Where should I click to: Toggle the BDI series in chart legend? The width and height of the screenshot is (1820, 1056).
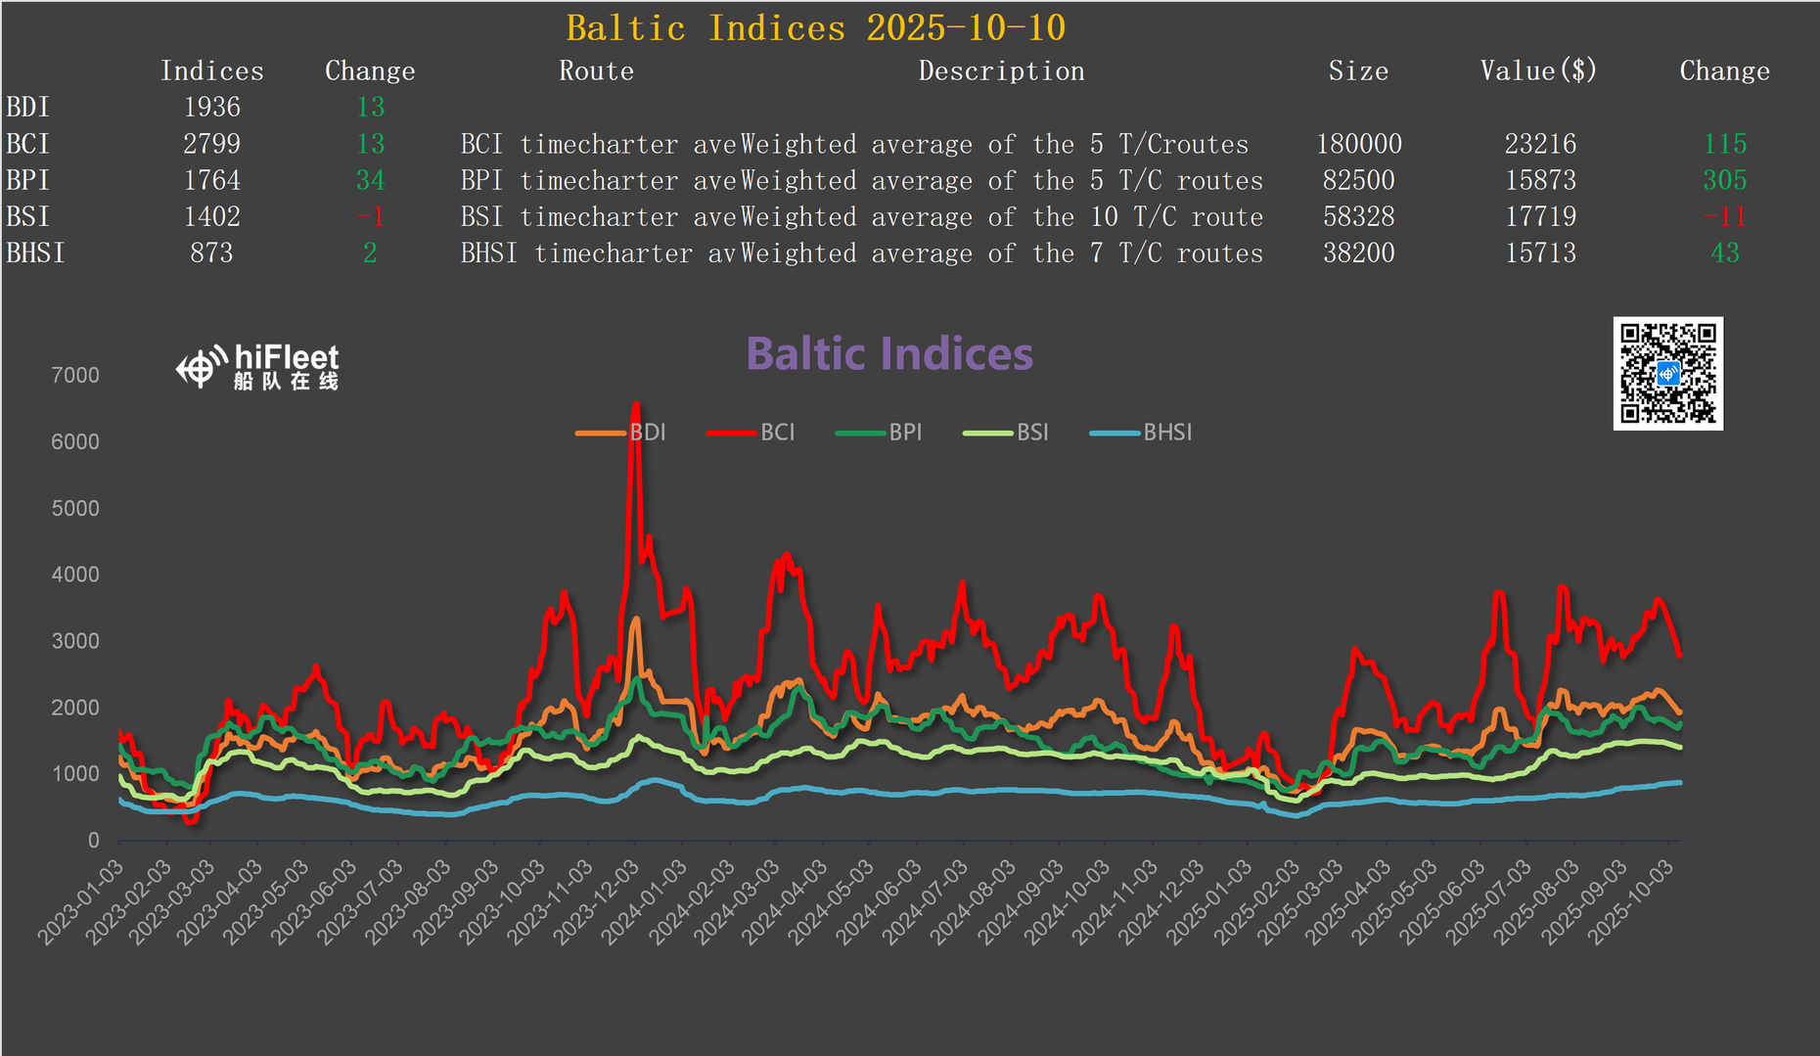point(621,433)
